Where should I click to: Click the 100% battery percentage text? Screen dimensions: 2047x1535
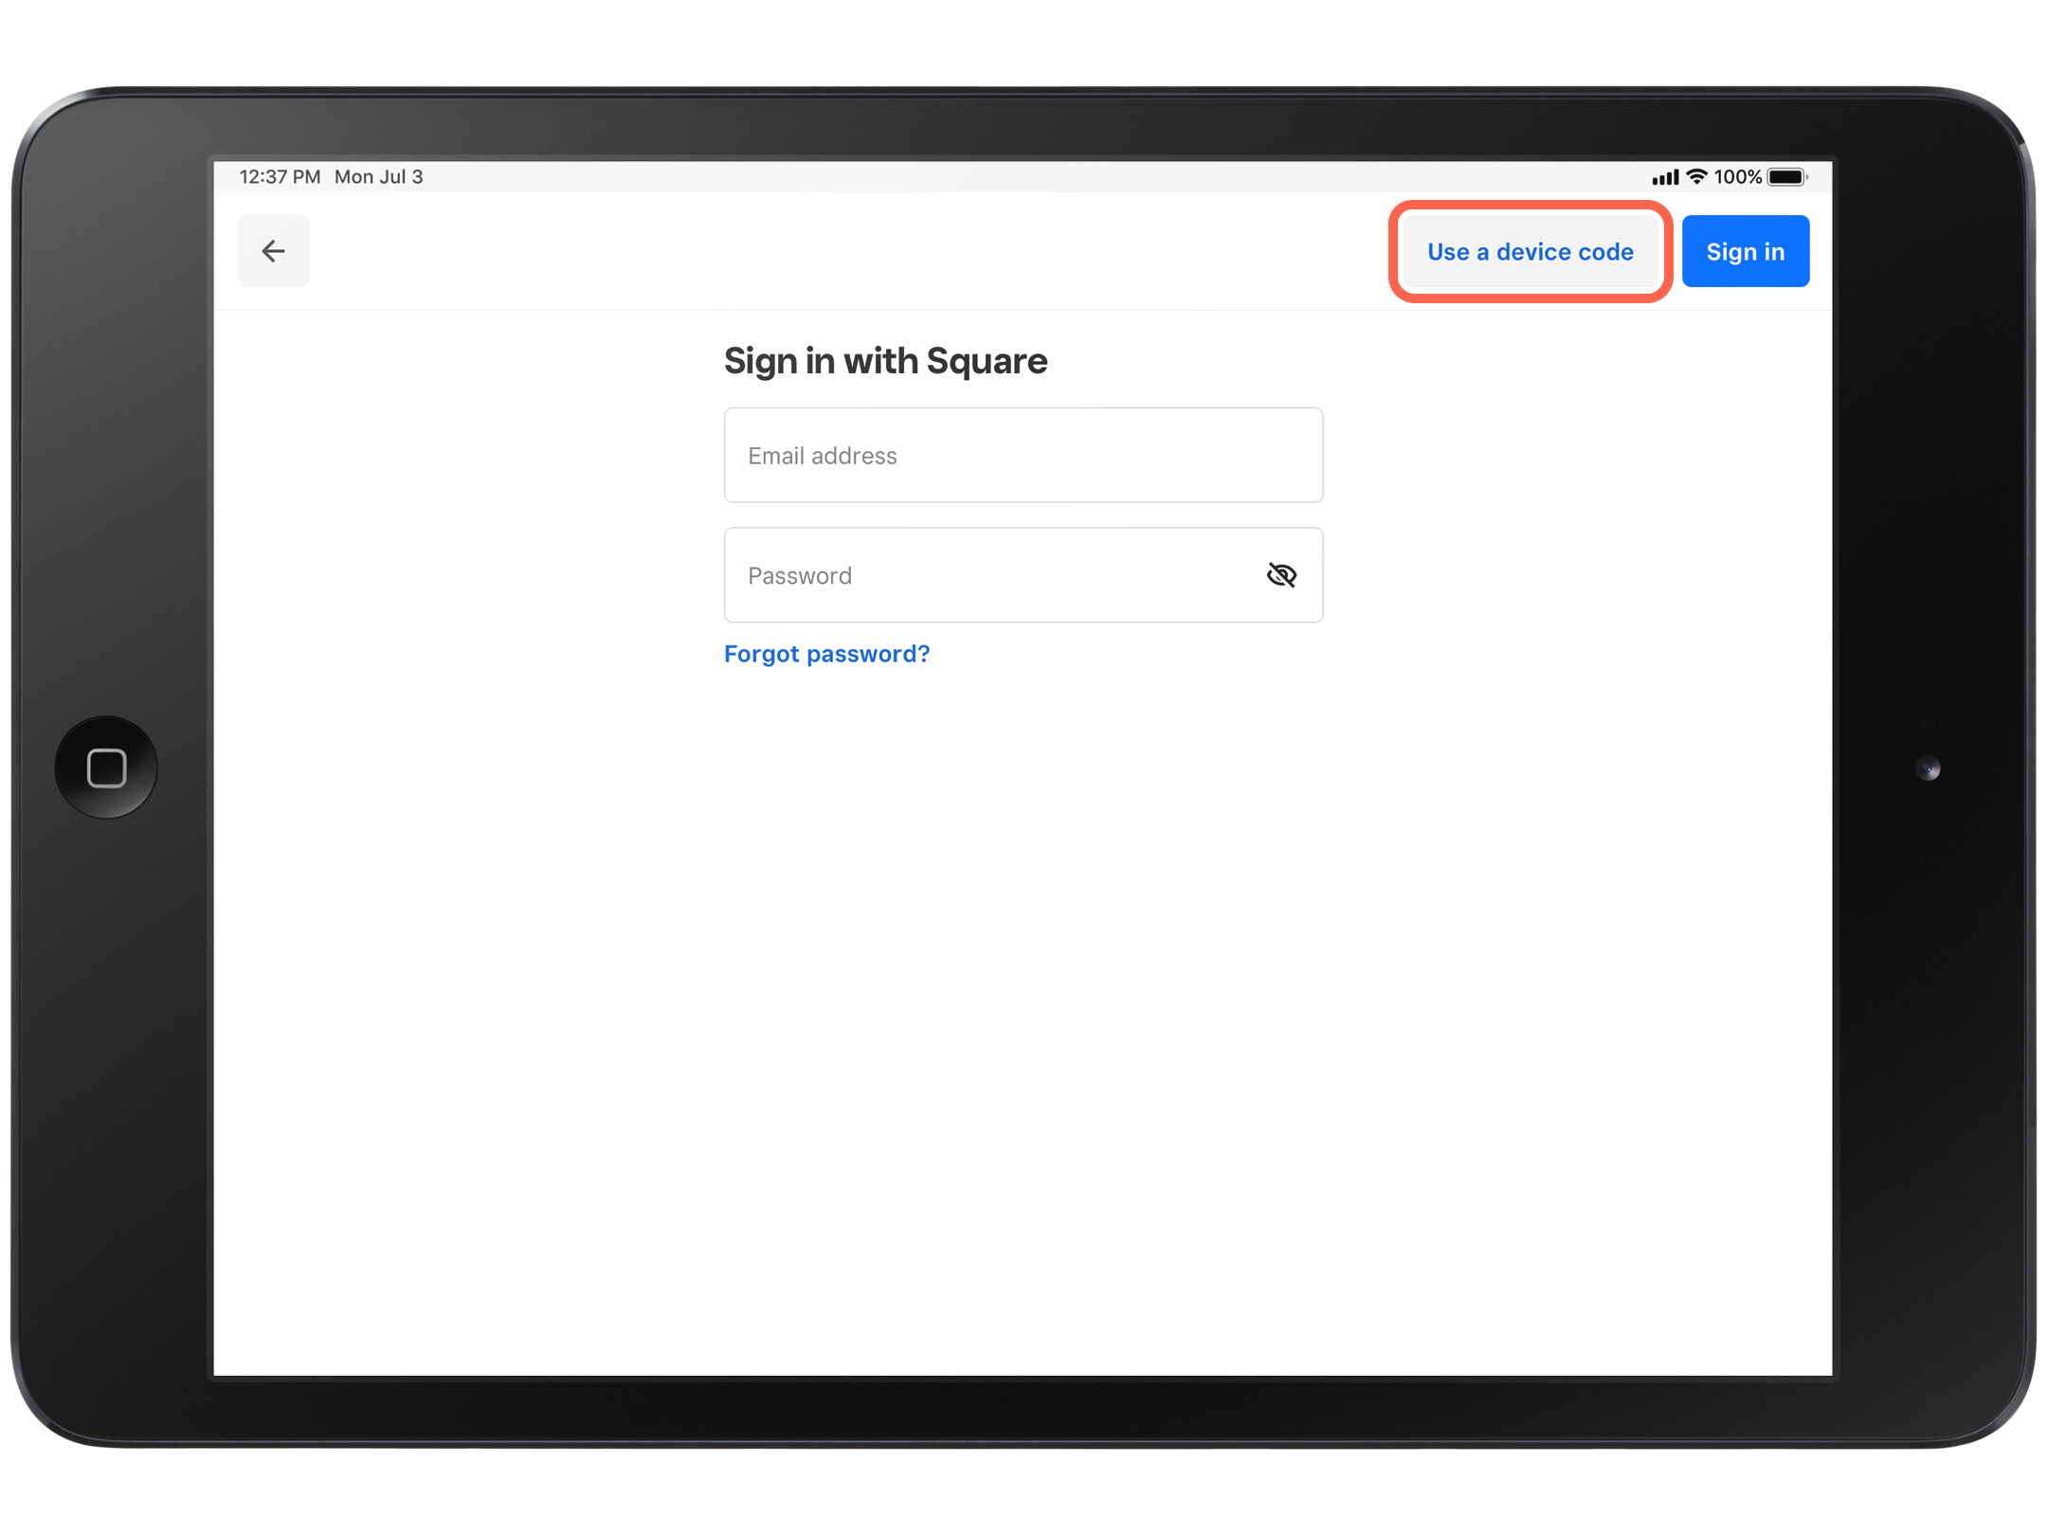[x=1737, y=177]
